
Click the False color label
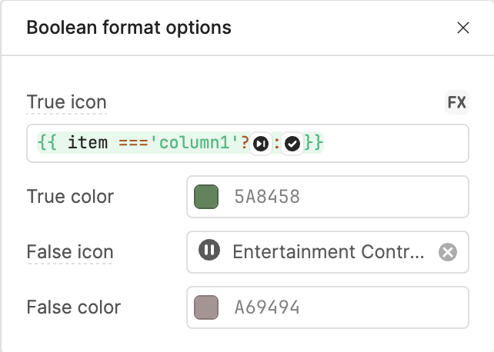pyautogui.click(x=74, y=307)
